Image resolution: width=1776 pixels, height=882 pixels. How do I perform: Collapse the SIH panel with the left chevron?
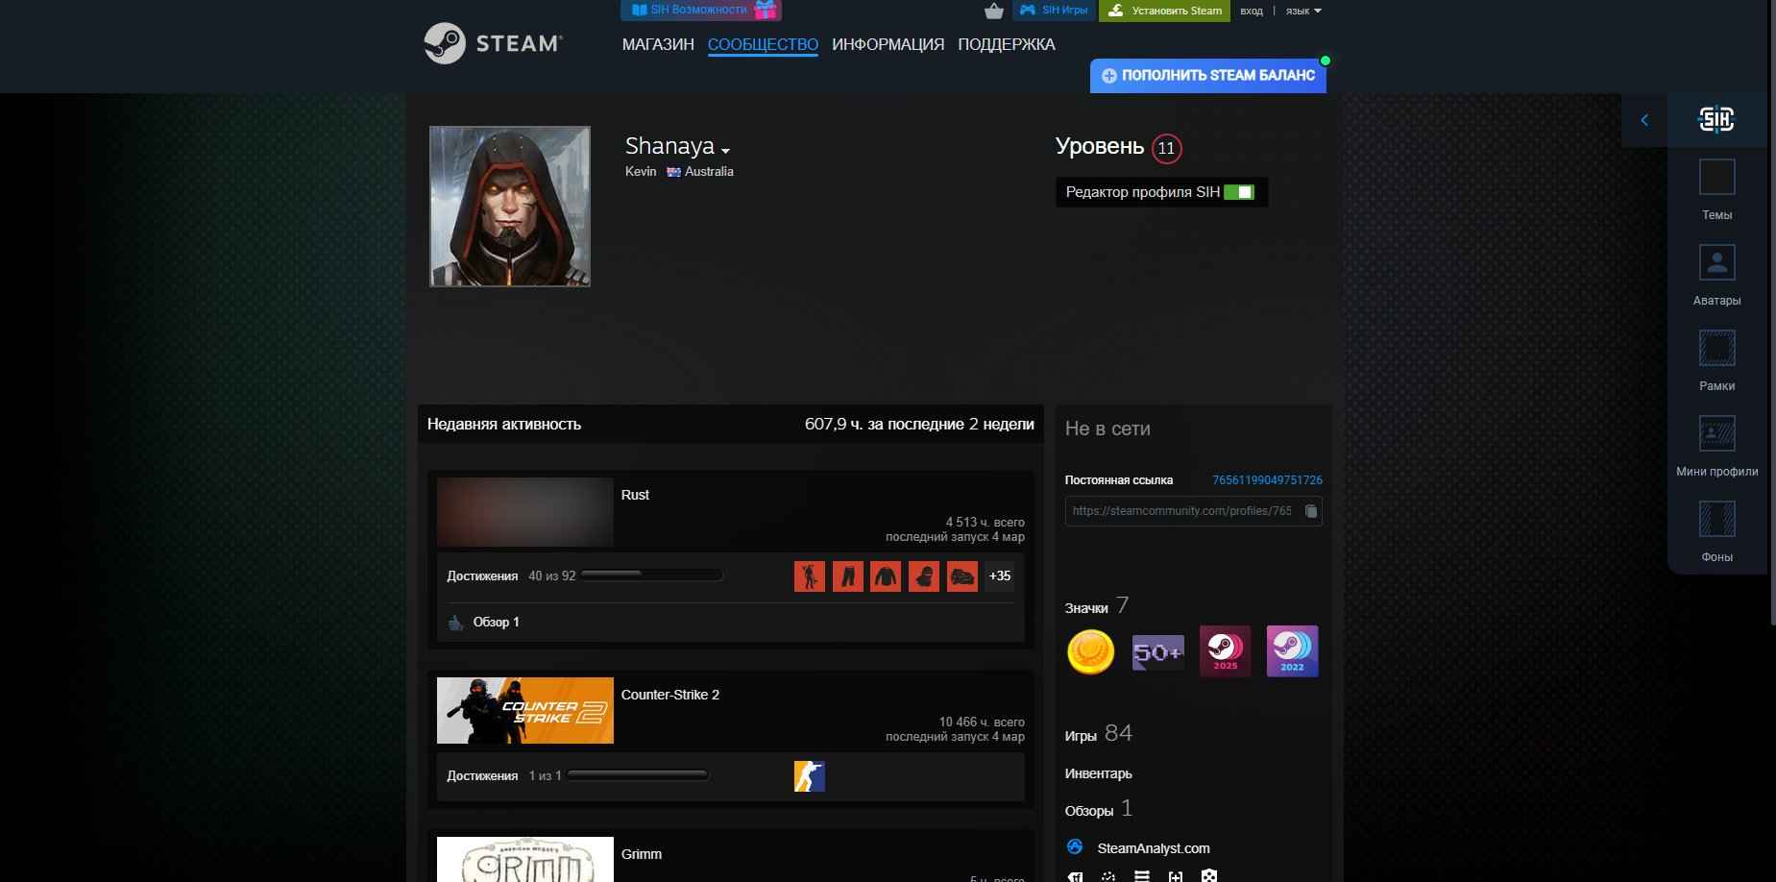coord(1645,120)
